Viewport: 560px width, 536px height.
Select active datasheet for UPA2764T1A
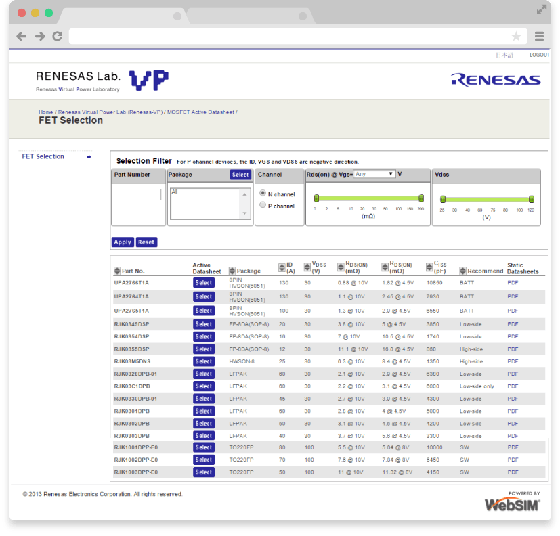[x=204, y=296]
